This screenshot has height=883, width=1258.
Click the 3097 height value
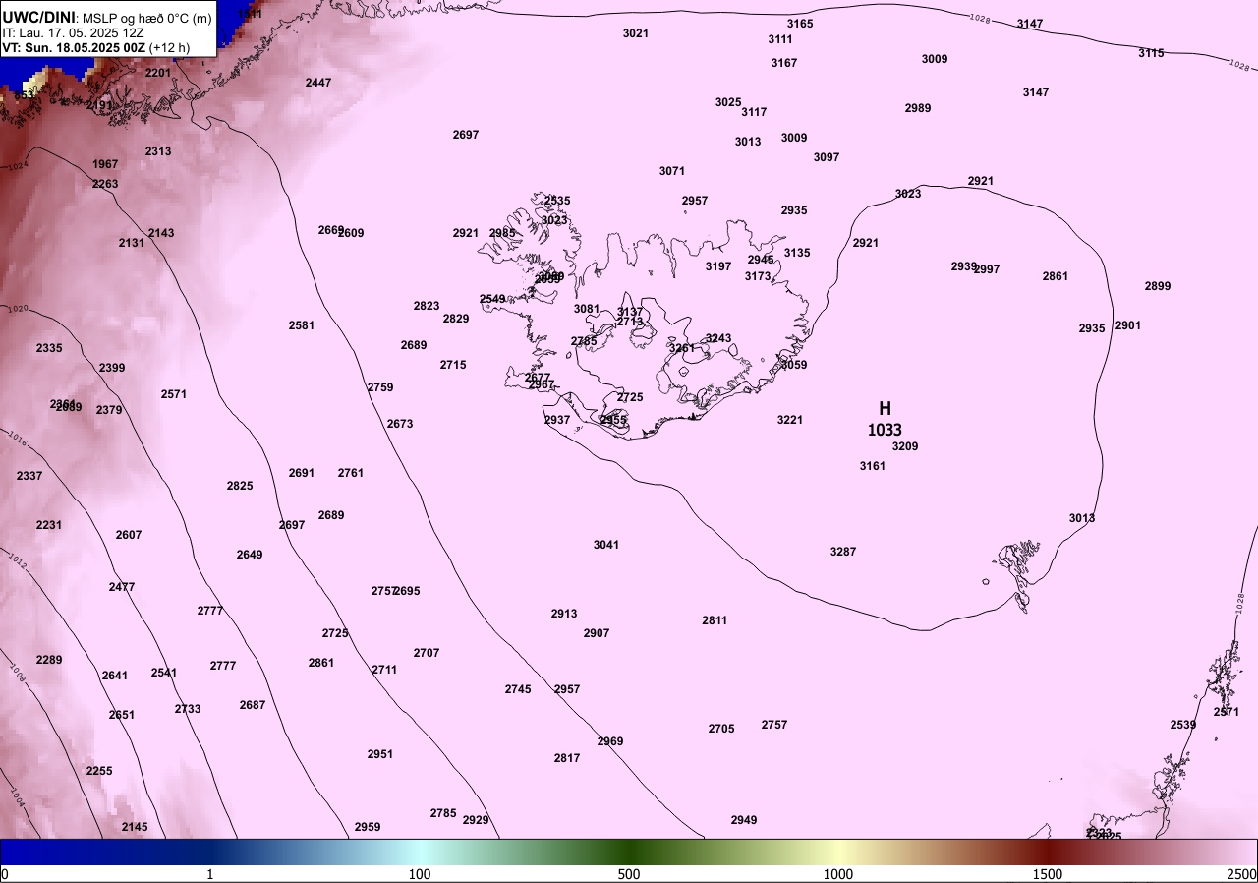[827, 157]
